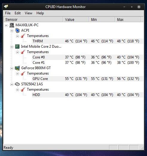Click the MAXKILUK-PC computer icon
This screenshot has height=156, width=147.
pyautogui.click(x=12, y=25)
